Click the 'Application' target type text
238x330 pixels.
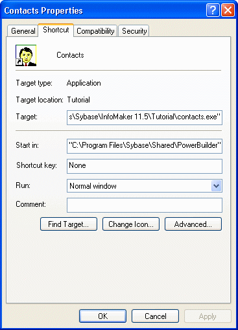pos(84,83)
